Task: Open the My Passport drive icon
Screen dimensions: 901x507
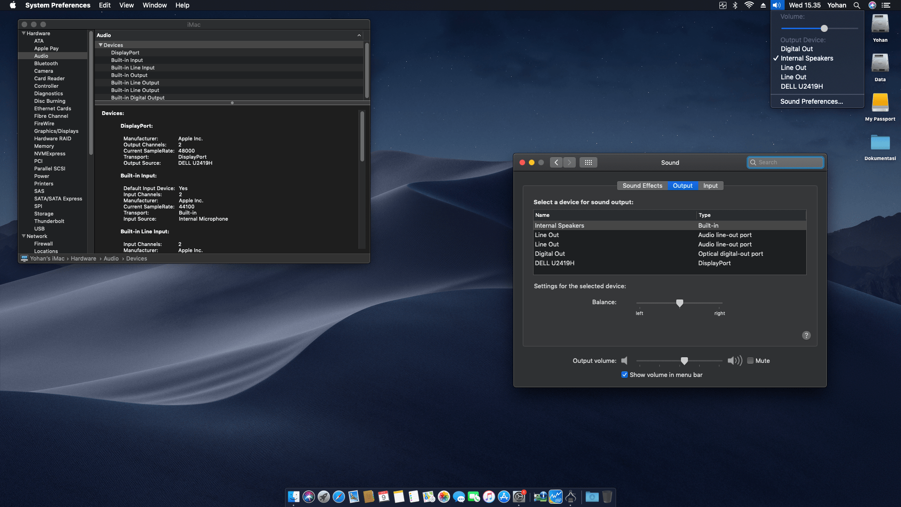Action: 880,103
